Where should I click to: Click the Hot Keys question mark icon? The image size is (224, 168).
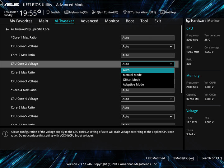[x=162, y=12]
